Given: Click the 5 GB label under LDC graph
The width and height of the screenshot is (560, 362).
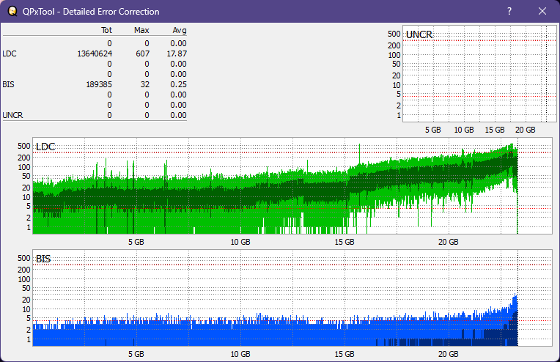Looking at the screenshot, I should [136, 242].
